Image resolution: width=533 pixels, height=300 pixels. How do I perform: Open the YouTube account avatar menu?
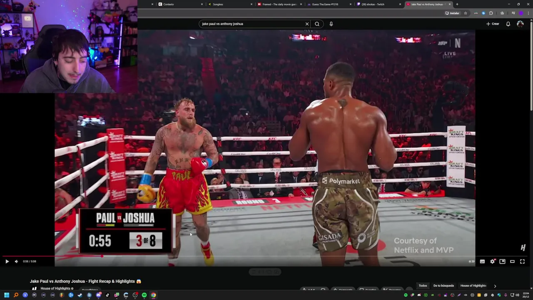(520, 24)
